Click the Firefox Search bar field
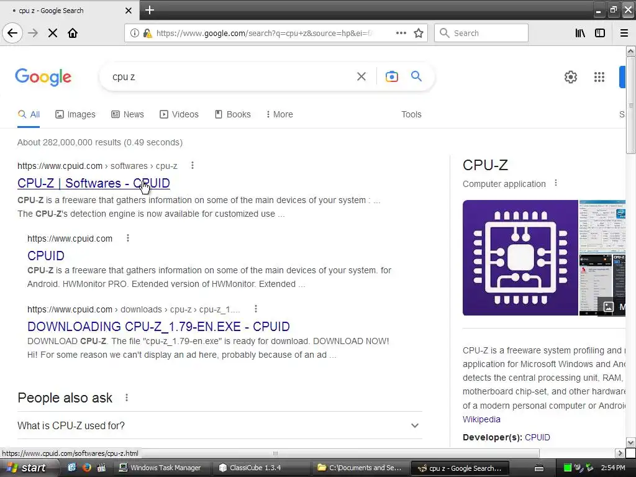 [x=481, y=33]
